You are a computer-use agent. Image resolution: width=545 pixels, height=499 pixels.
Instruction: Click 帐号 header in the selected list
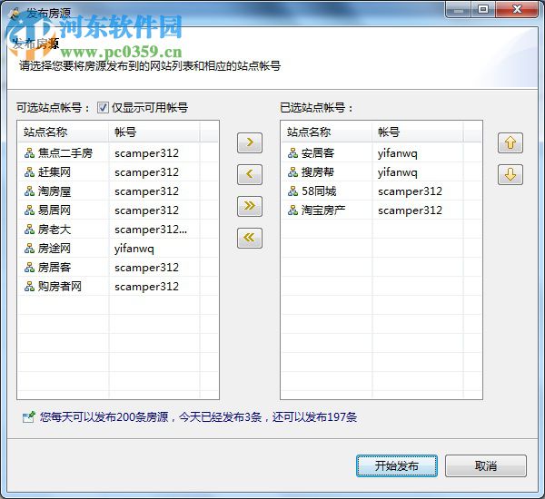point(389,132)
